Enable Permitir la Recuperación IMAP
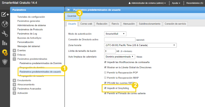This screenshot has height=107, width=205. pyautogui.click(x=105, y=78)
